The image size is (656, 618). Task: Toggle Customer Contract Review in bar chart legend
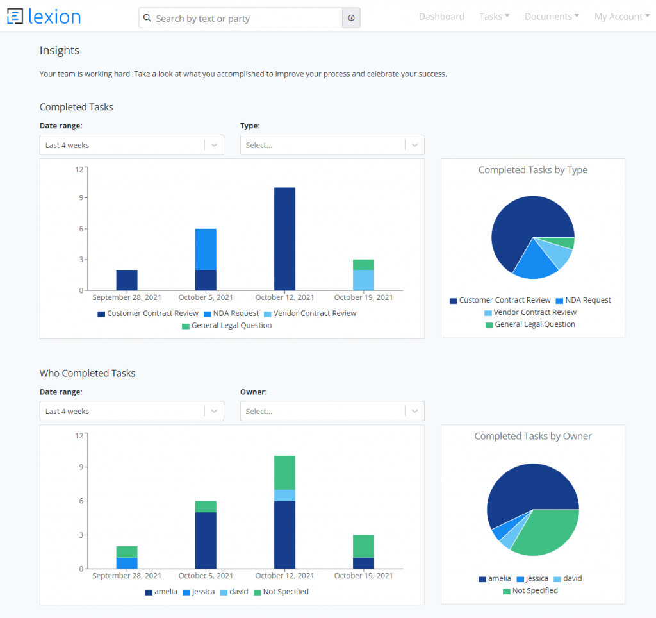(x=147, y=313)
